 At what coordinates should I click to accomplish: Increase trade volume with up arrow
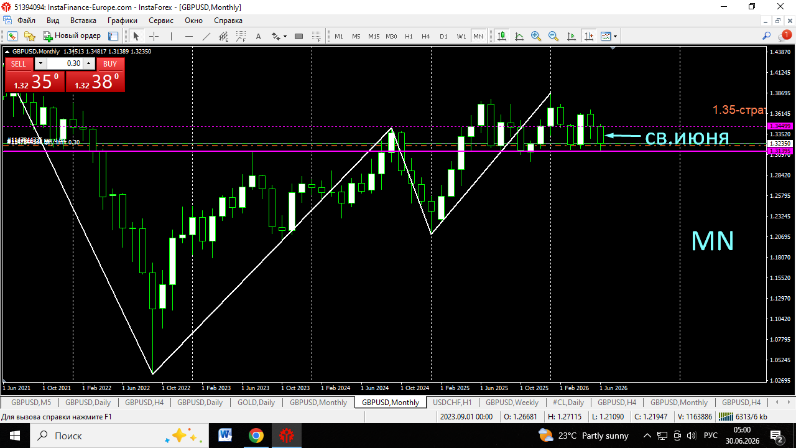coord(88,63)
